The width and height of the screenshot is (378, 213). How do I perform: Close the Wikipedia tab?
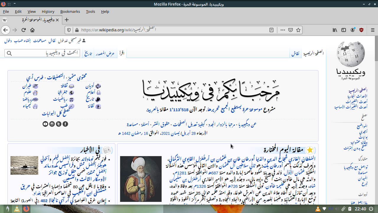tap(57, 20)
